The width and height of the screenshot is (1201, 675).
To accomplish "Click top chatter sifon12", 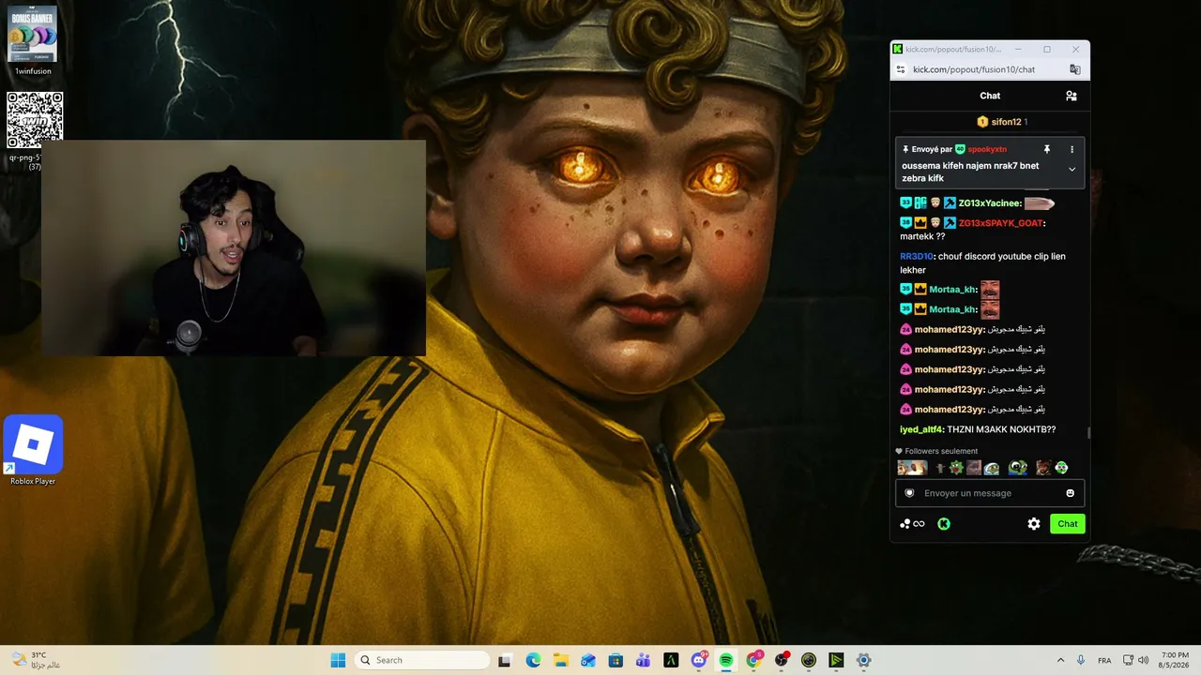I will 1006,122.
